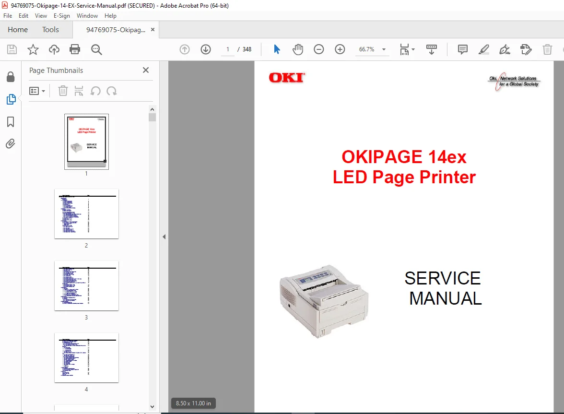This screenshot has height=414, width=564.
Task: Open thumbnails options dropdown
Action: point(37,91)
